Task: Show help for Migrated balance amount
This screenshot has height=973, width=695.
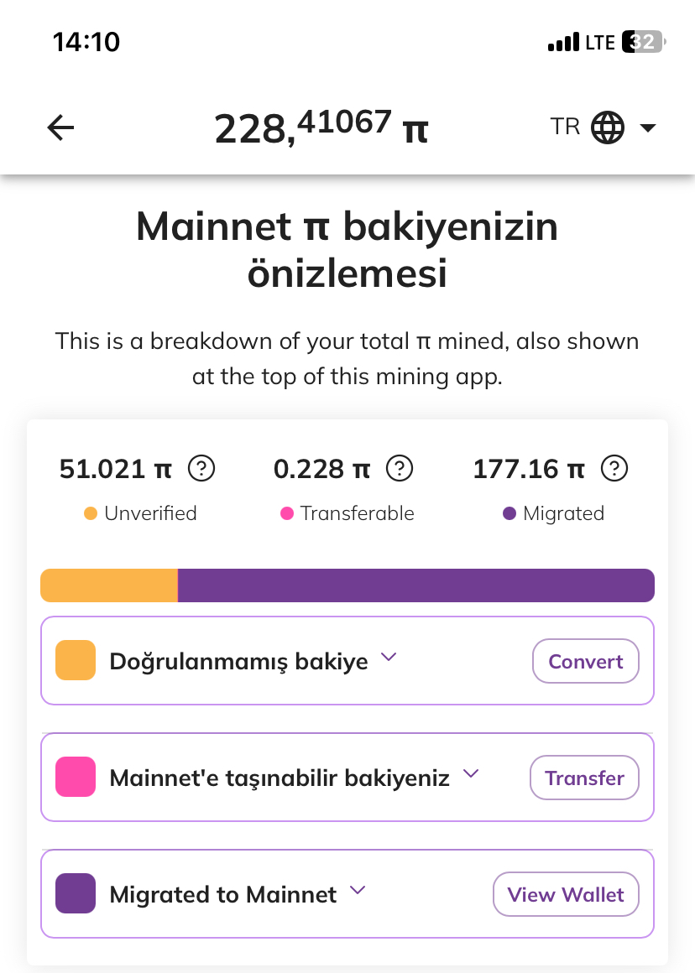Action: [x=614, y=469]
